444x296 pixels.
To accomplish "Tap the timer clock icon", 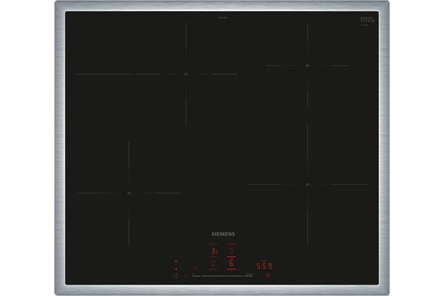I will click(x=268, y=275).
